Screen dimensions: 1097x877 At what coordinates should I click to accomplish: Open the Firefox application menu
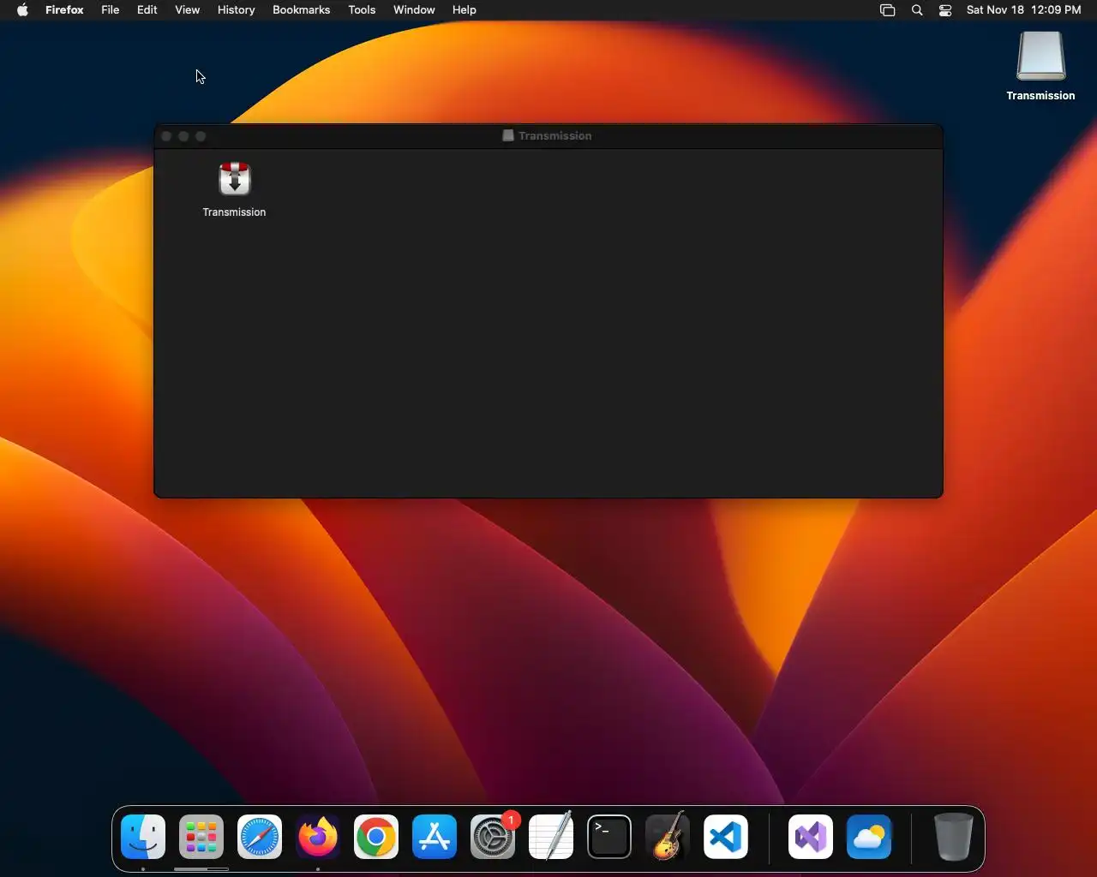[64, 10]
